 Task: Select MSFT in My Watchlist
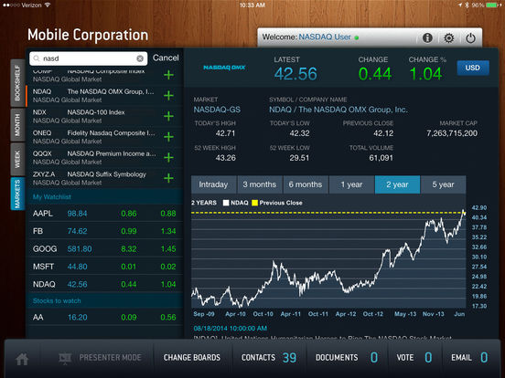click(105, 267)
